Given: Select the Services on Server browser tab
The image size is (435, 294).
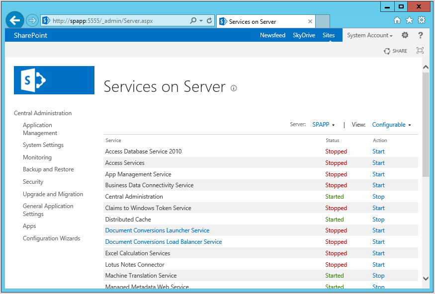Looking at the screenshot, I should [265, 21].
